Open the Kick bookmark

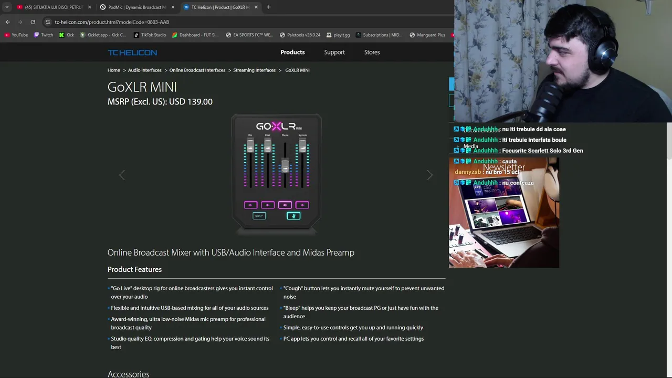67,35
